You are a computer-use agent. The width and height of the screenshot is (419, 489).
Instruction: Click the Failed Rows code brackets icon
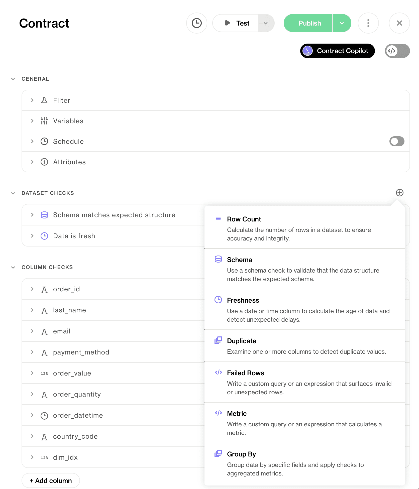[218, 372]
